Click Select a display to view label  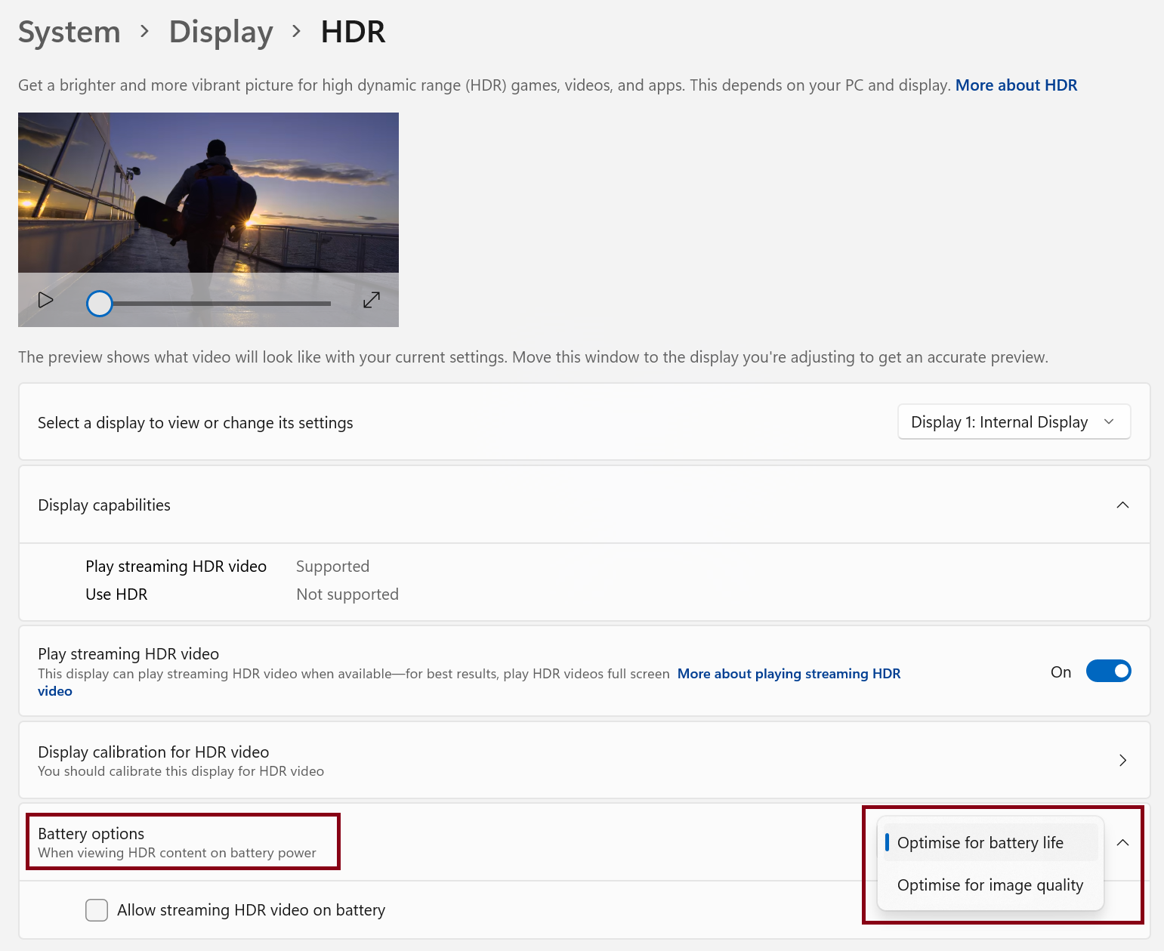point(196,423)
